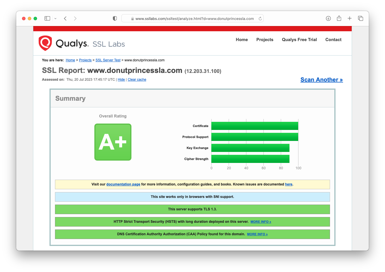Reload the page with the refresh icon
This screenshot has height=272, width=385.
260,19
